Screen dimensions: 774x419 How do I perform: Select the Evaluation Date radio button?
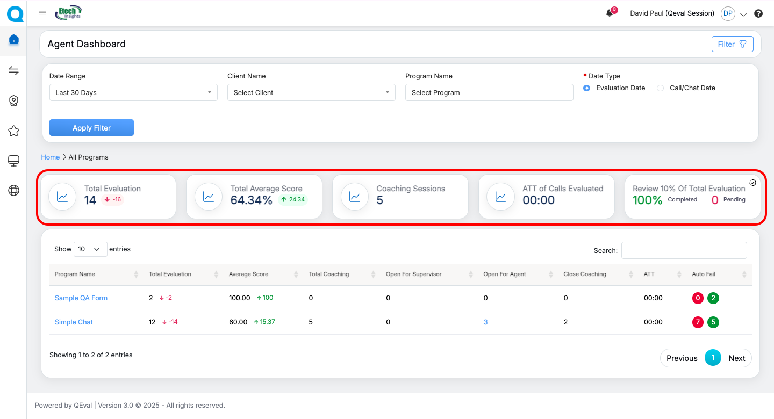point(586,88)
